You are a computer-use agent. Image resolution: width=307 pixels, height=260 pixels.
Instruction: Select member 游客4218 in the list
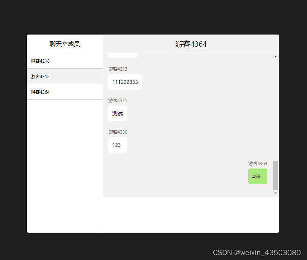(65, 61)
